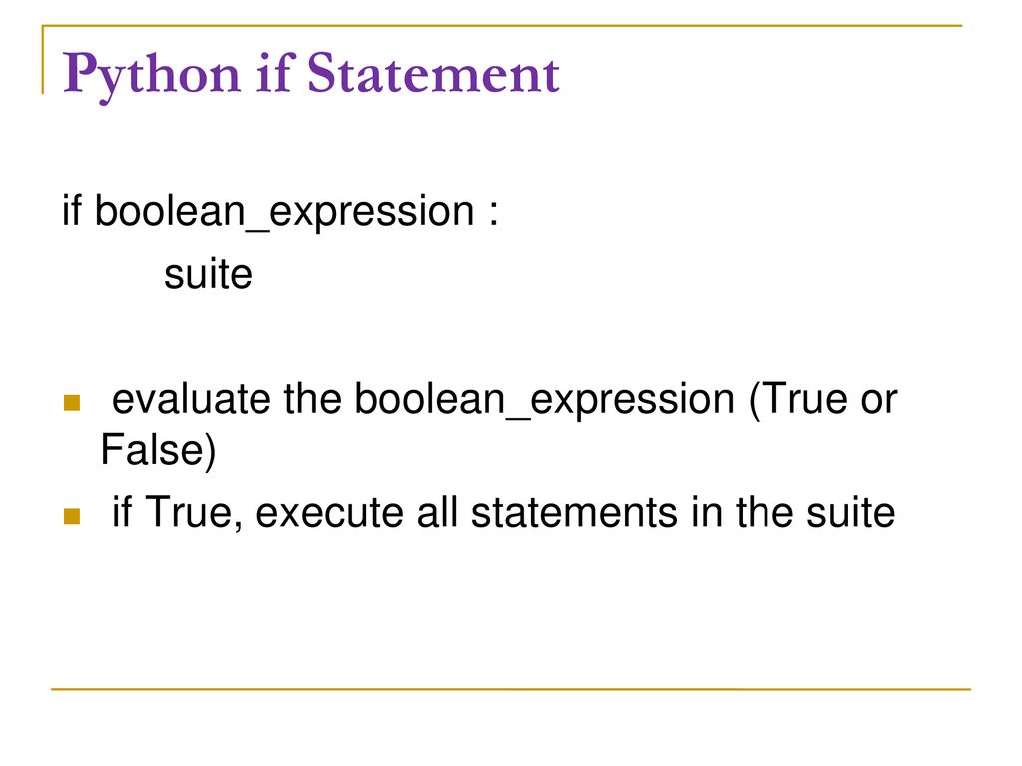Click the final word suite in second bullet
The image size is (1022, 766).
coord(850,513)
